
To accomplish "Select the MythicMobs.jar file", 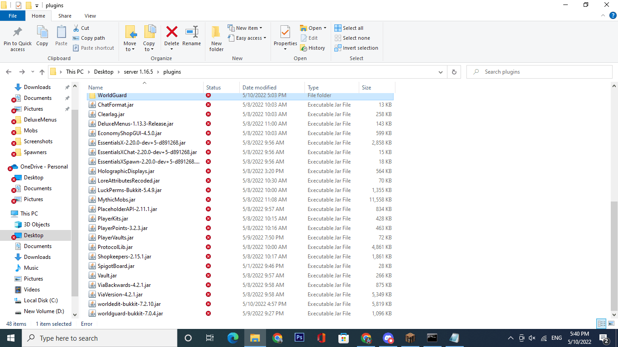I will [x=240, y=200].
